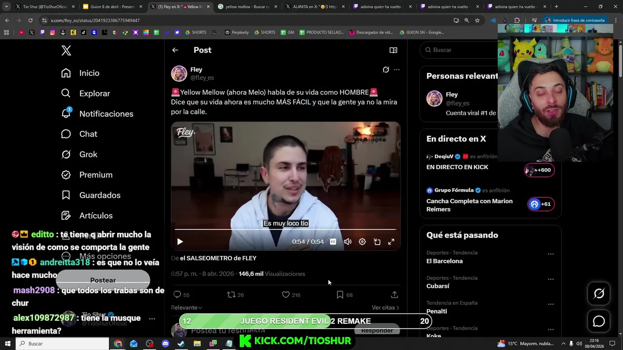The width and height of the screenshot is (623, 350).
Task: Open Notificaciones with the bell icon
Action: tap(97, 114)
